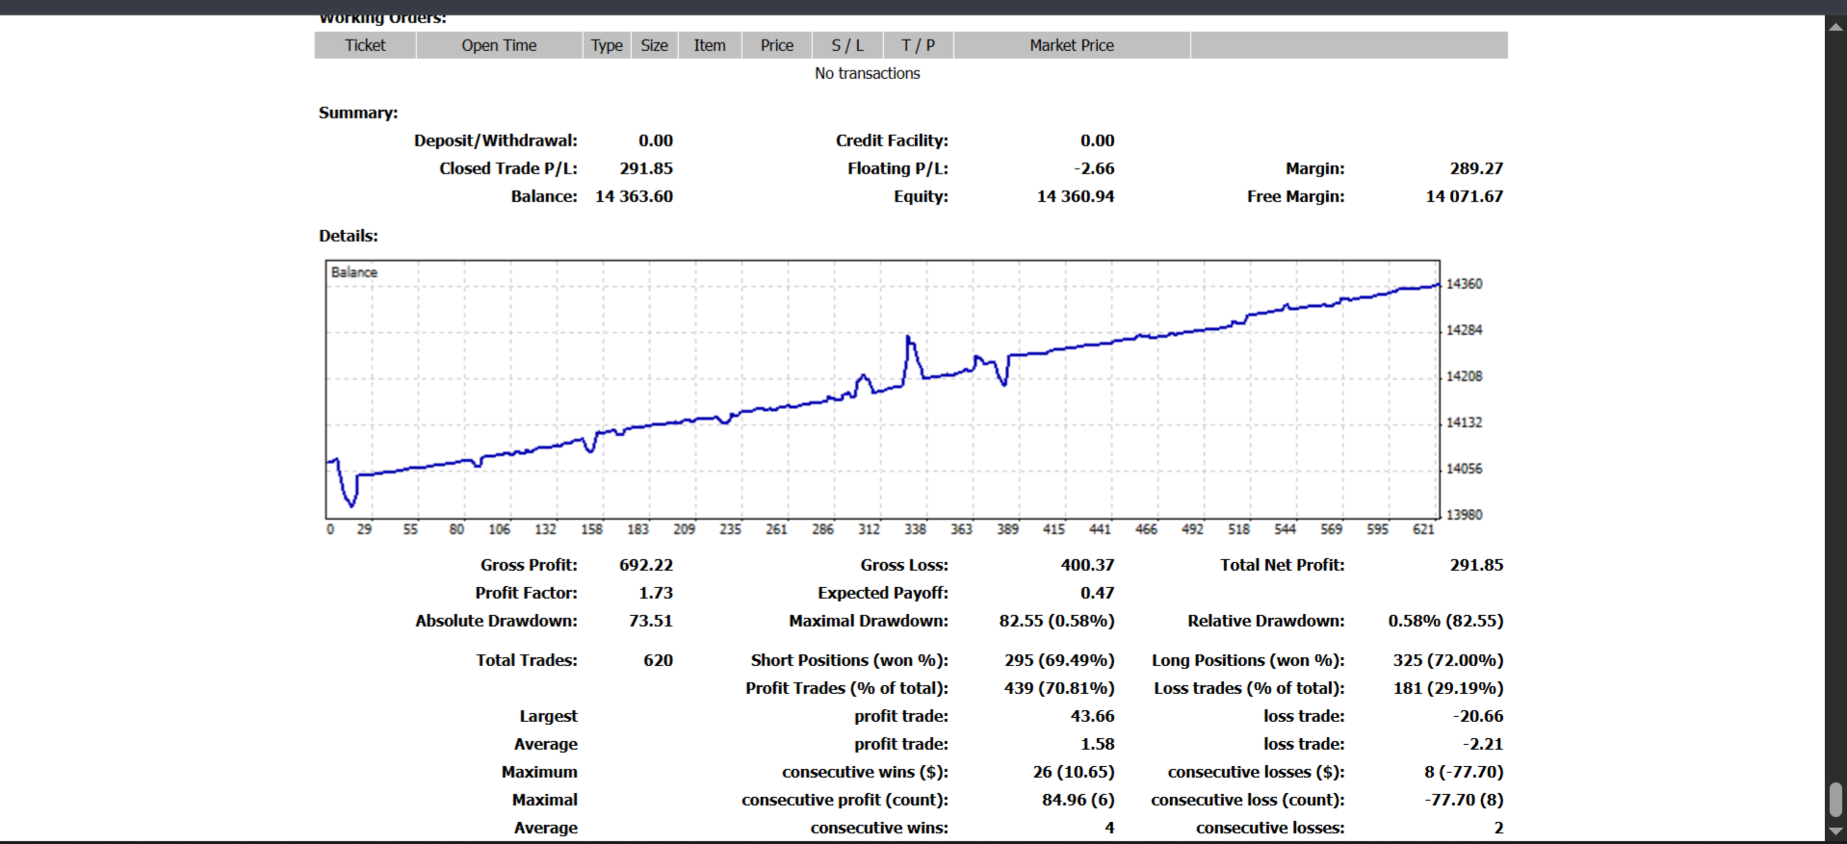This screenshot has height=844, width=1847.
Task: Select the Market Price column header
Action: [x=1071, y=45]
